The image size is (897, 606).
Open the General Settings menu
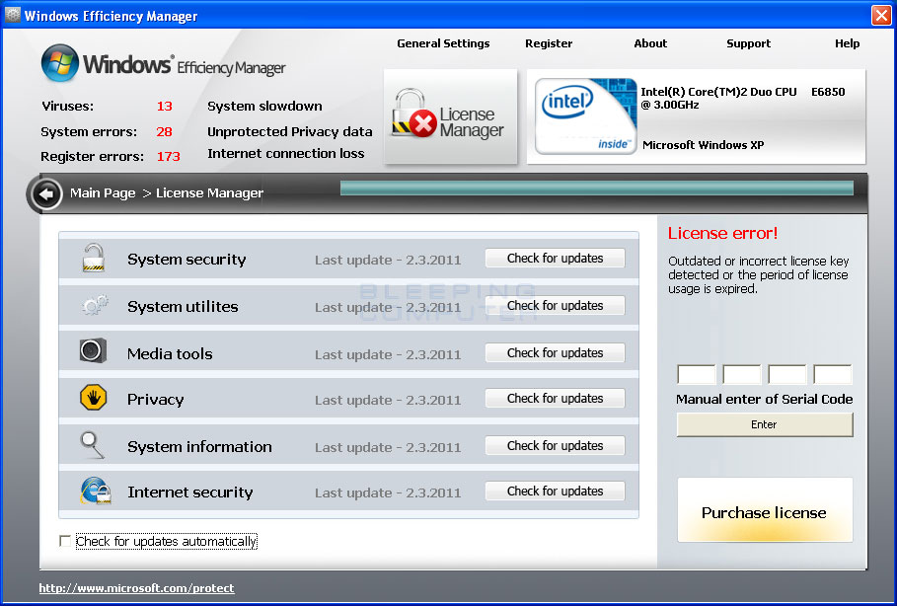(442, 43)
